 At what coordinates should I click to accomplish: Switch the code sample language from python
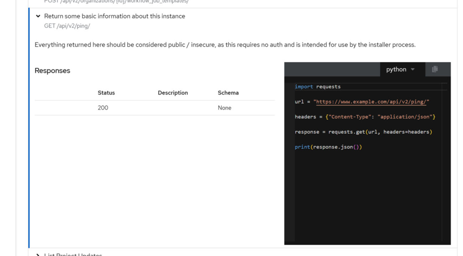(x=400, y=69)
